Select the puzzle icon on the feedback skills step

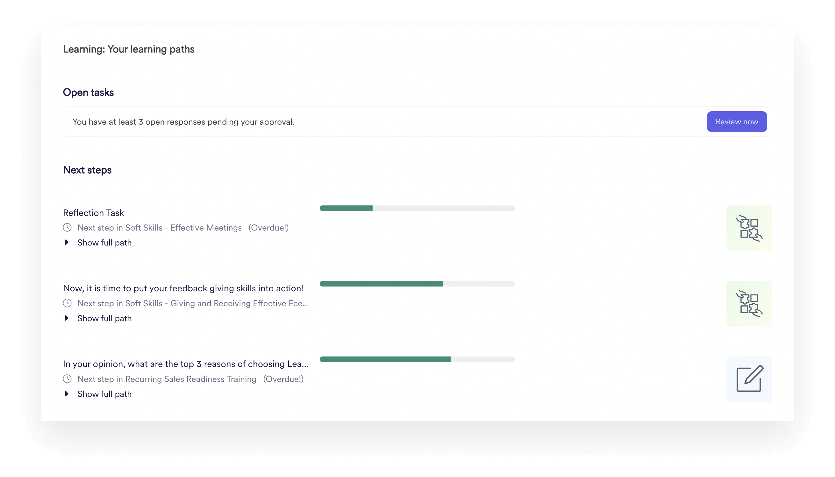point(749,304)
